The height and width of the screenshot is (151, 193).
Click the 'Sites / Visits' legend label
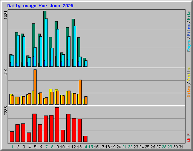coord(189,82)
